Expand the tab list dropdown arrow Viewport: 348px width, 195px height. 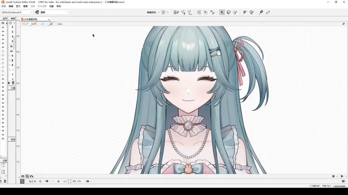click(x=49, y=19)
